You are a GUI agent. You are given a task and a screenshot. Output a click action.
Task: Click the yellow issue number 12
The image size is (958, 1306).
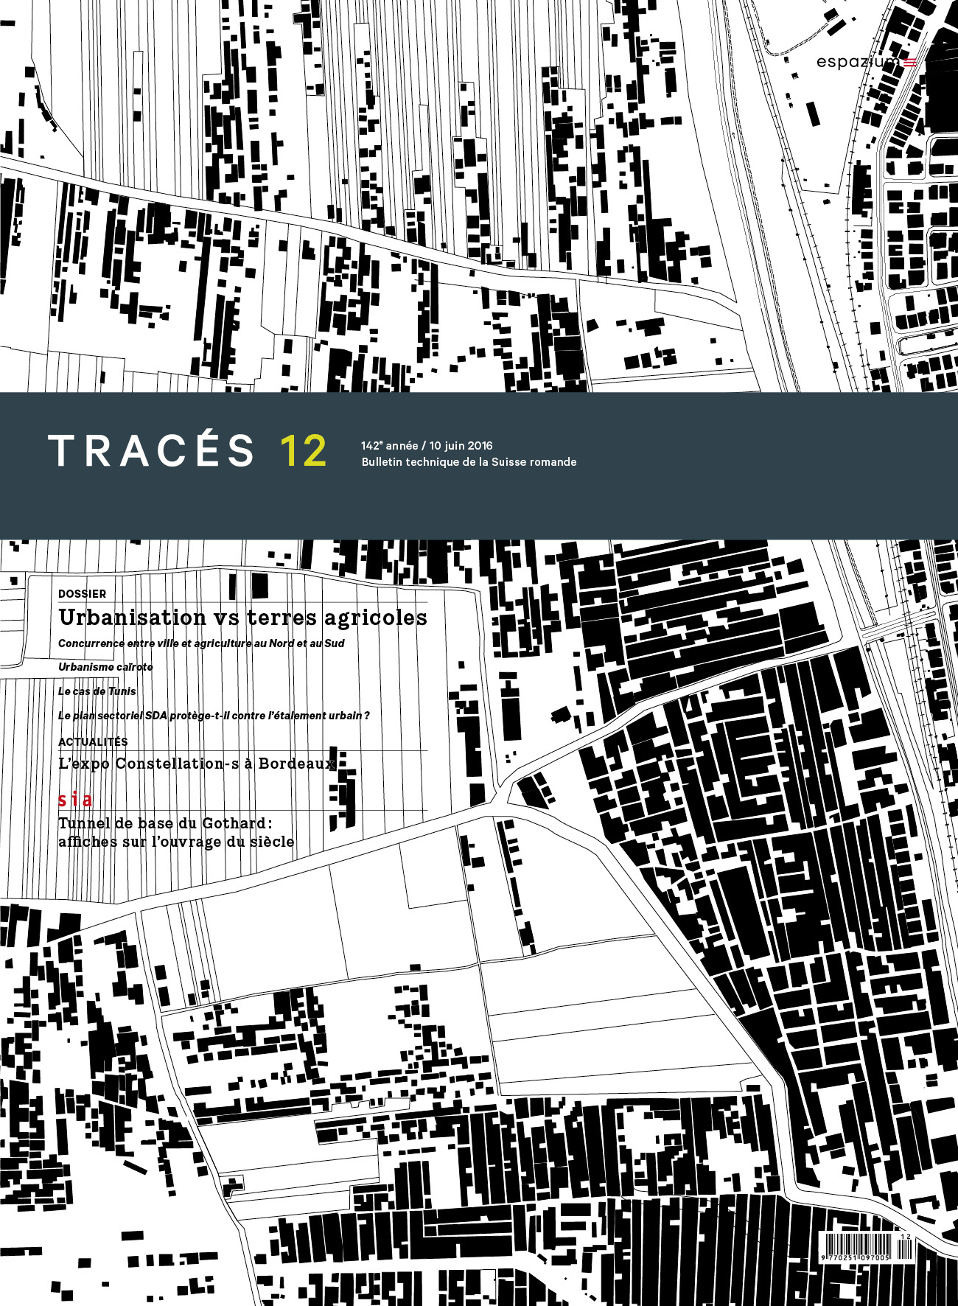pyautogui.click(x=303, y=451)
